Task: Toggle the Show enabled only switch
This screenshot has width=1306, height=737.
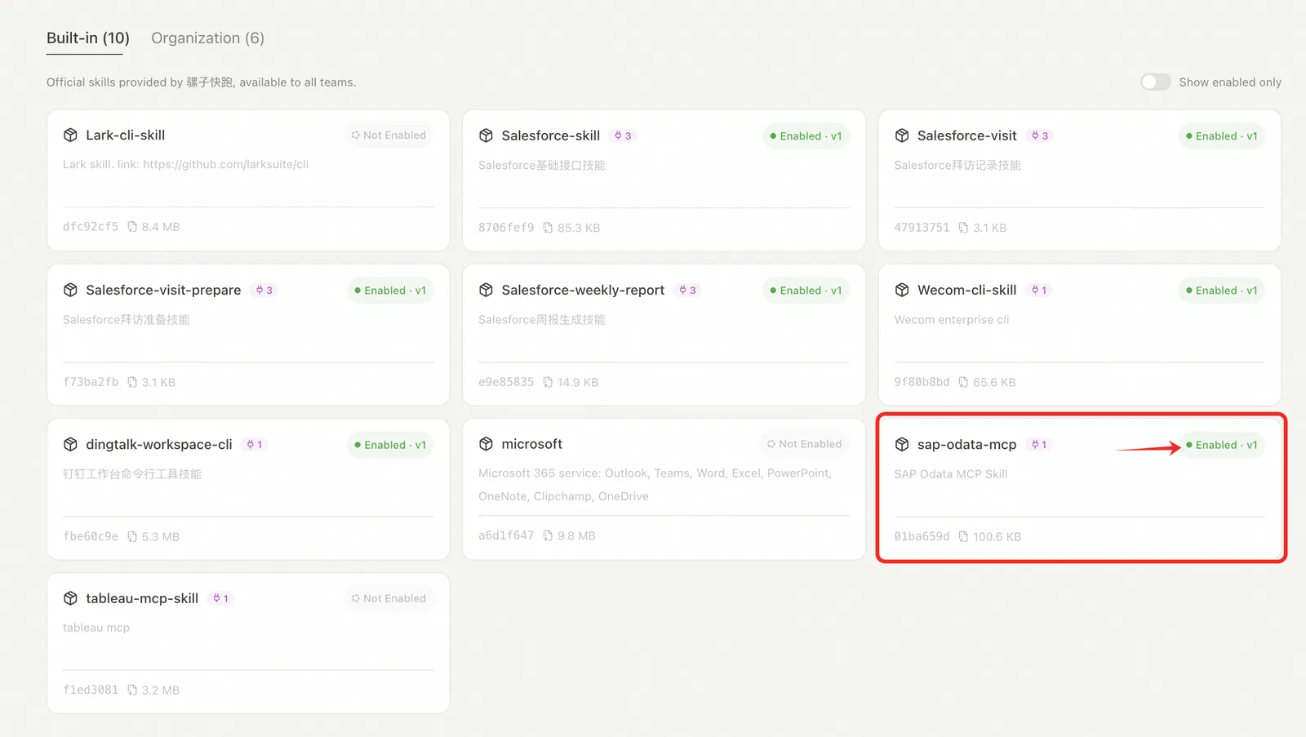Action: (x=1155, y=82)
